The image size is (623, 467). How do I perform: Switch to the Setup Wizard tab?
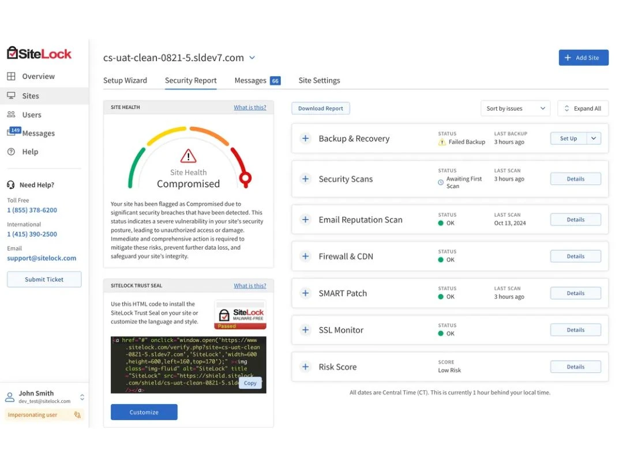click(x=125, y=80)
